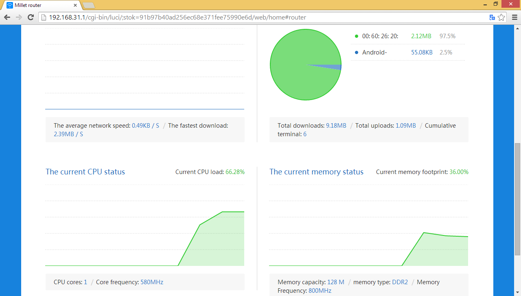Image resolution: width=521 pixels, height=296 pixels.
Task: Click the green dot beside 00:60:26:20 device
Action: coord(357,36)
